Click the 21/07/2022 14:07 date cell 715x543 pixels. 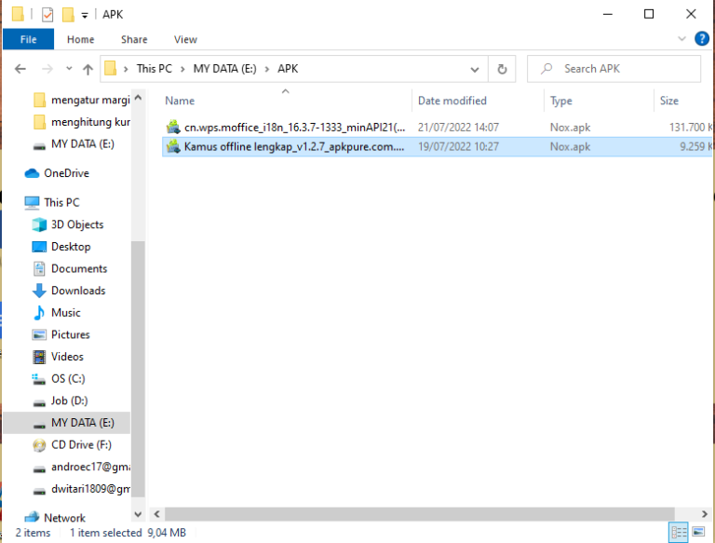[458, 128]
